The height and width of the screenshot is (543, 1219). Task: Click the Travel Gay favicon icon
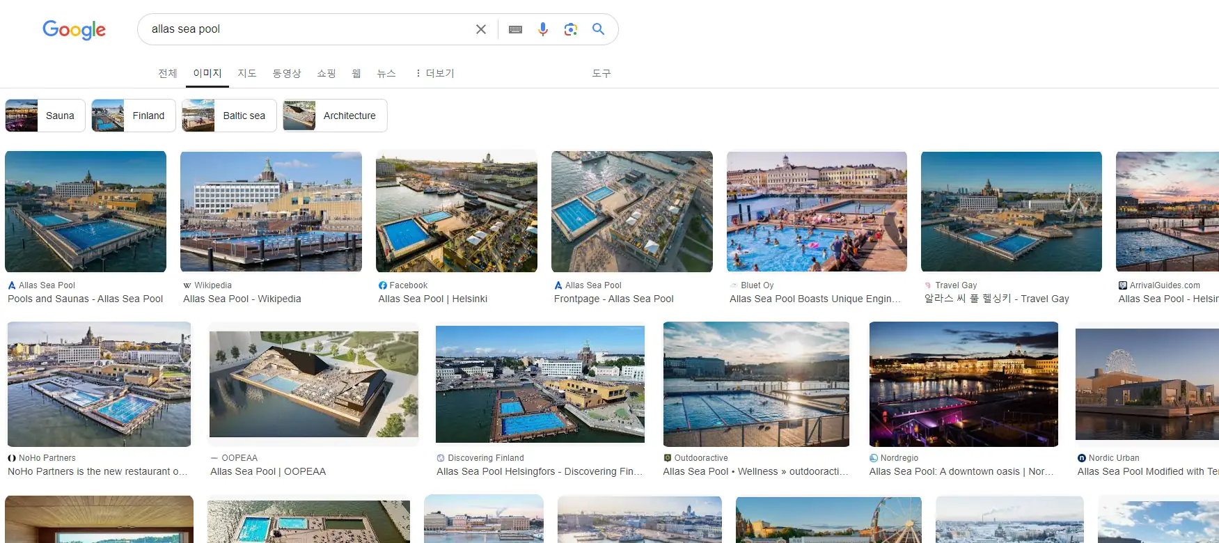pyautogui.click(x=928, y=285)
